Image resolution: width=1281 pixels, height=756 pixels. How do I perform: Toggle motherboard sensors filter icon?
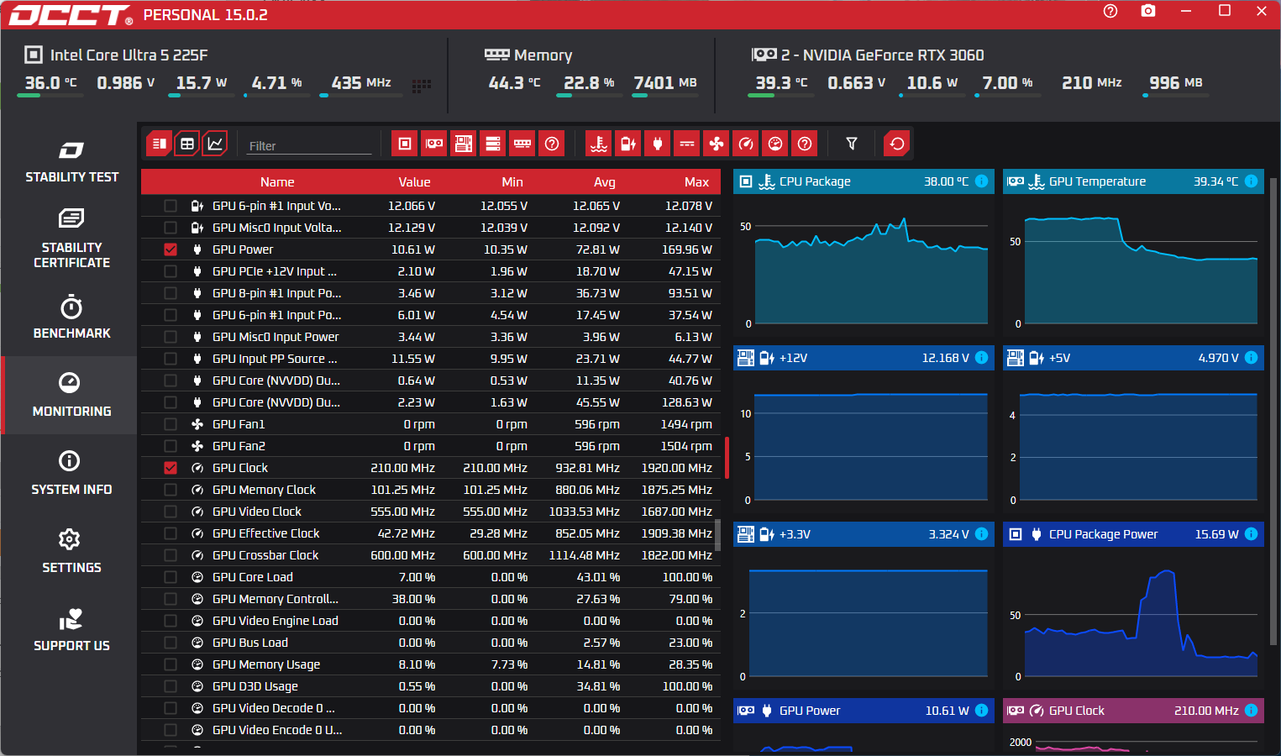464,144
